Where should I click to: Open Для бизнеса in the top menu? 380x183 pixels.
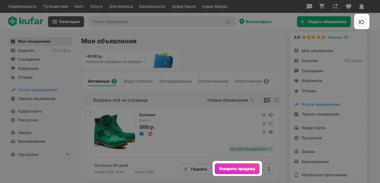point(121,6)
